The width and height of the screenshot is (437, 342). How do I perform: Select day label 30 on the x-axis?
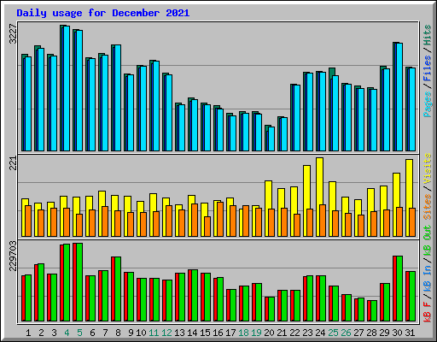(397, 333)
